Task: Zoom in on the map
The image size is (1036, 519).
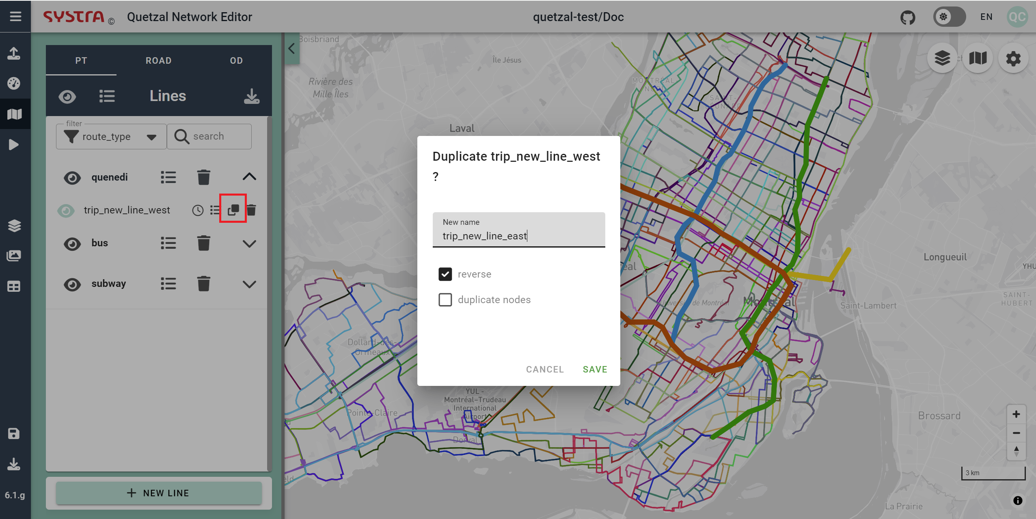Action: pyautogui.click(x=1016, y=414)
